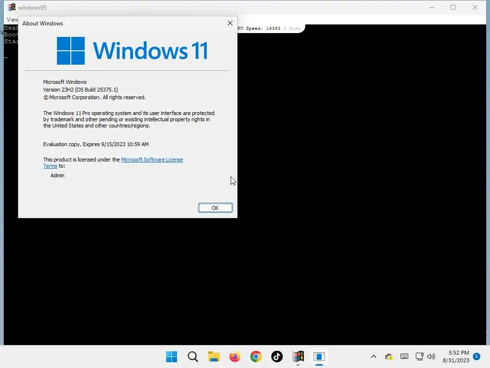
Task: Click the Admin licensee name
Action: (x=57, y=175)
